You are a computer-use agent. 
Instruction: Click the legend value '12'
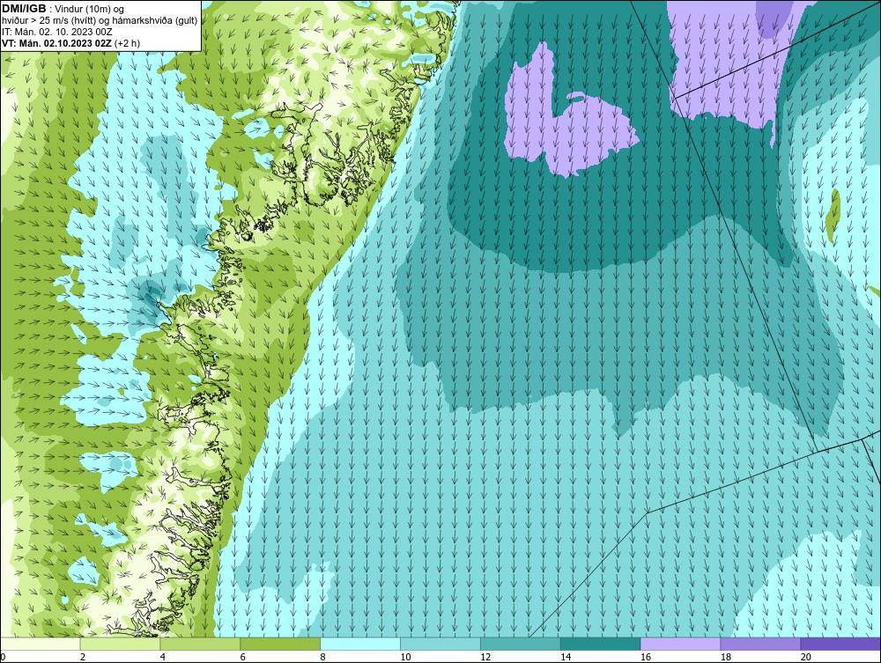(x=485, y=657)
